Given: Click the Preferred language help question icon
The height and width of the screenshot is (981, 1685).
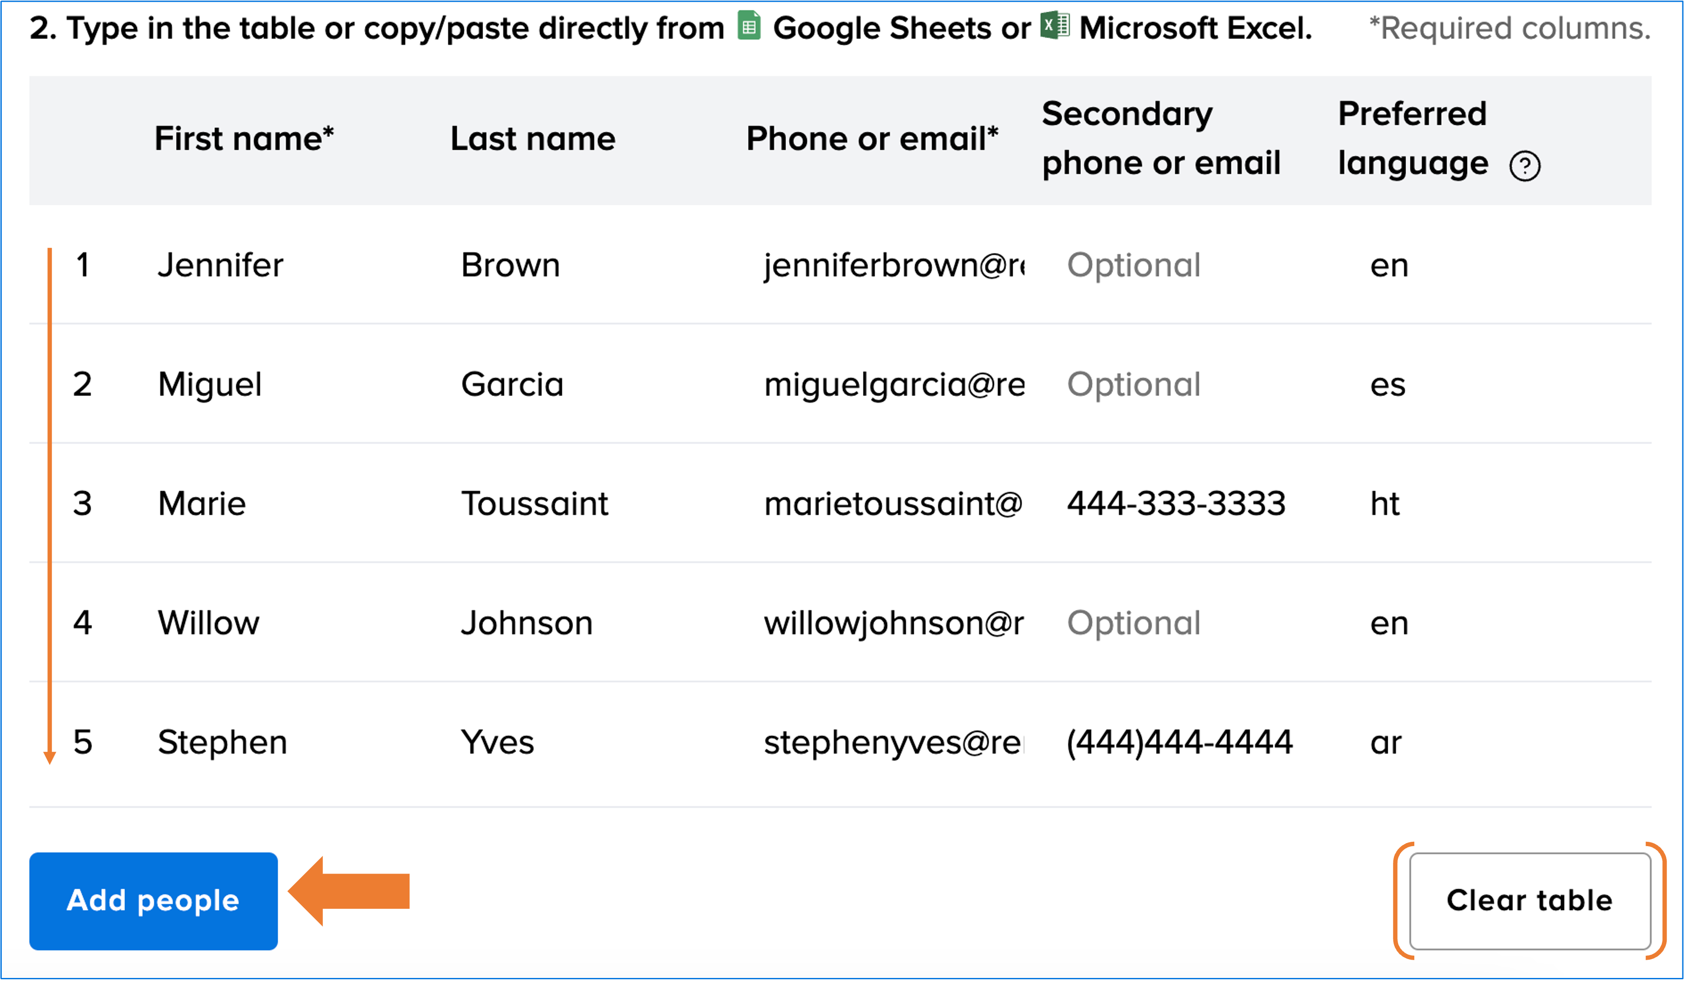Looking at the screenshot, I should pos(1524,166).
